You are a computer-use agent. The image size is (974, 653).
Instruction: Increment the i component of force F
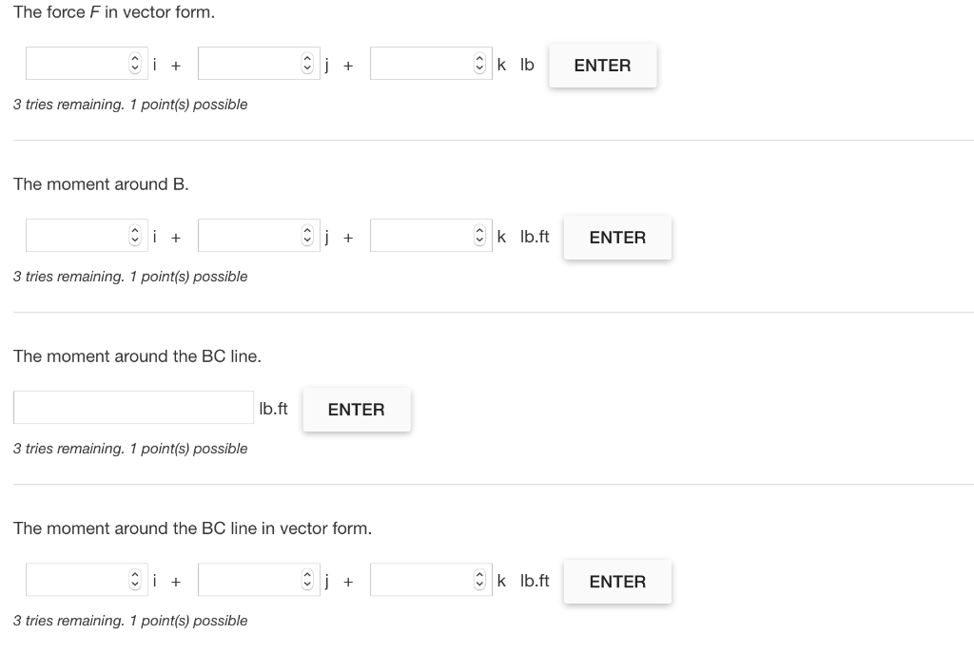tap(137, 59)
